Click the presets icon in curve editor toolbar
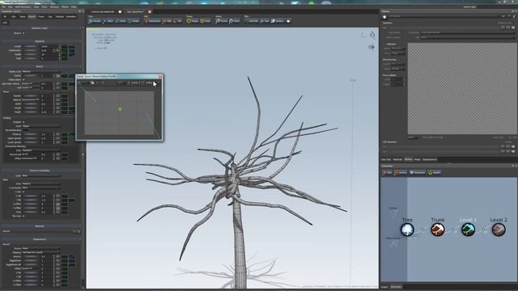The height and width of the screenshot is (291, 518). tap(92, 82)
